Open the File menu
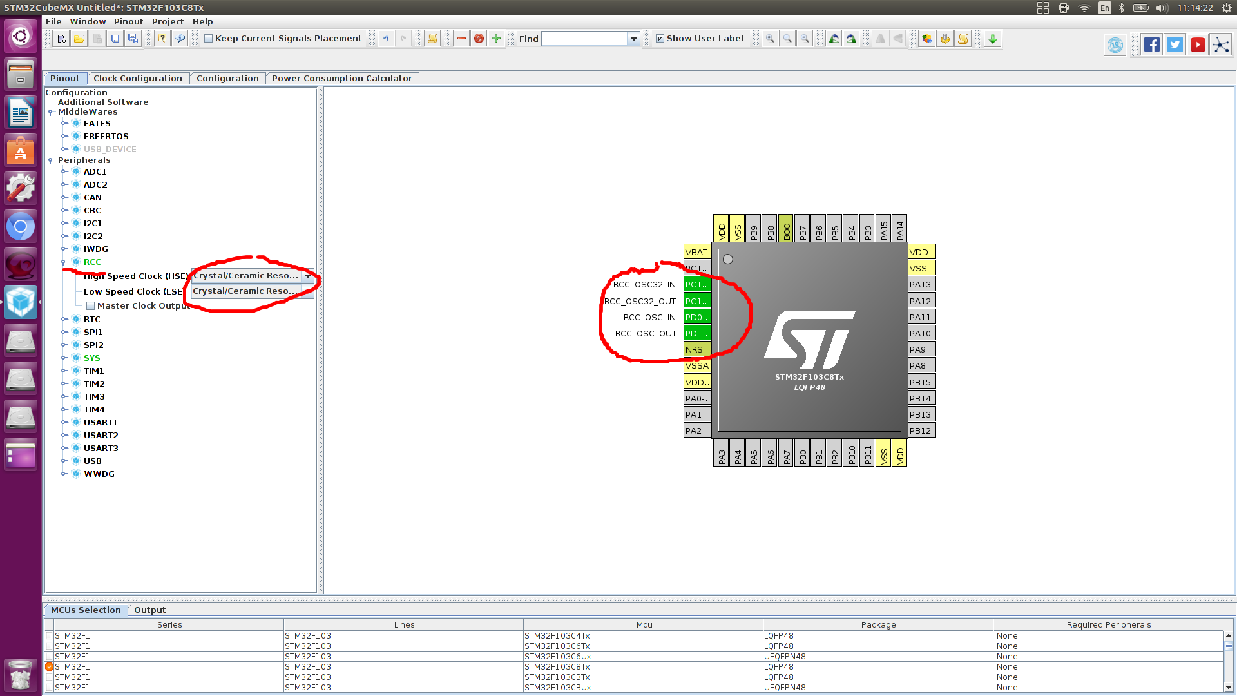 (53, 21)
